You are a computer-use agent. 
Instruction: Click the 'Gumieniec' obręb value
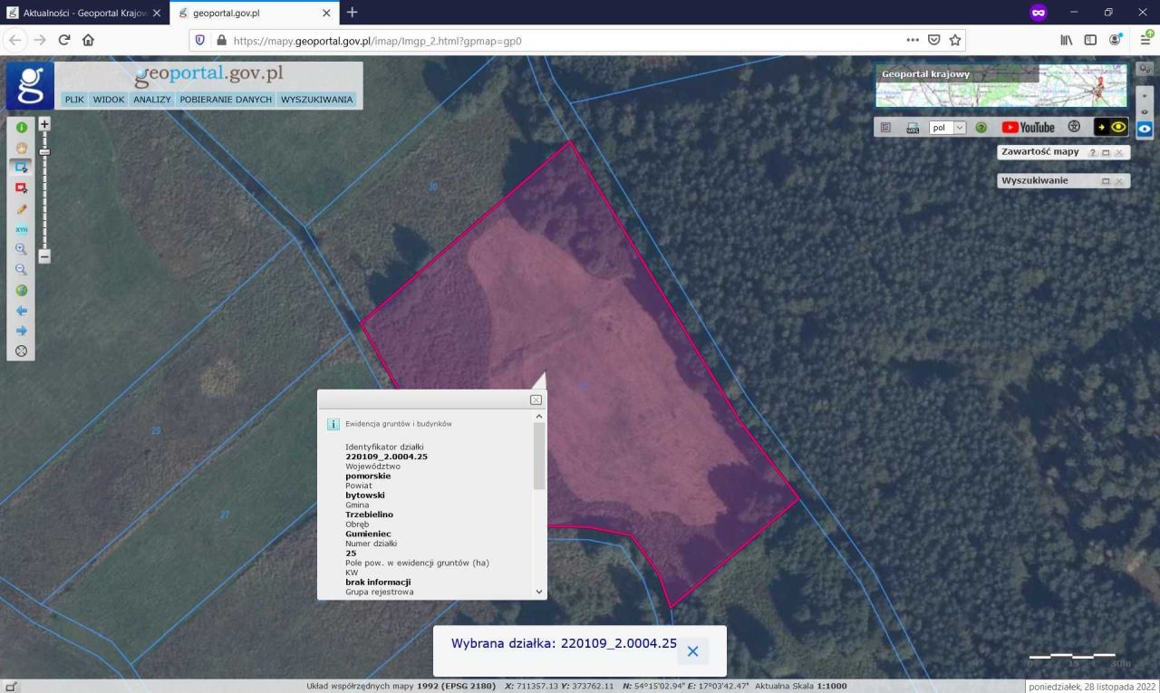tap(368, 534)
